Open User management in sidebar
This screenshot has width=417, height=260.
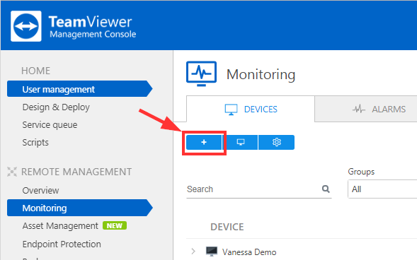click(80, 89)
